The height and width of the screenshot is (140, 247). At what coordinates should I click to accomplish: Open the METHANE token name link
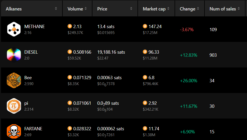[35, 26]
